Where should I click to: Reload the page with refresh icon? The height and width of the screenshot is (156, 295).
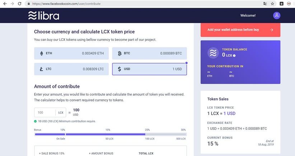point(20,4)
